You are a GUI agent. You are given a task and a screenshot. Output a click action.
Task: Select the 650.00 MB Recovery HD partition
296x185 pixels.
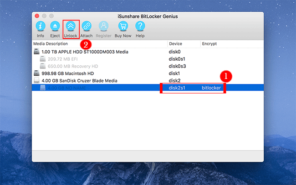[148, 66]
